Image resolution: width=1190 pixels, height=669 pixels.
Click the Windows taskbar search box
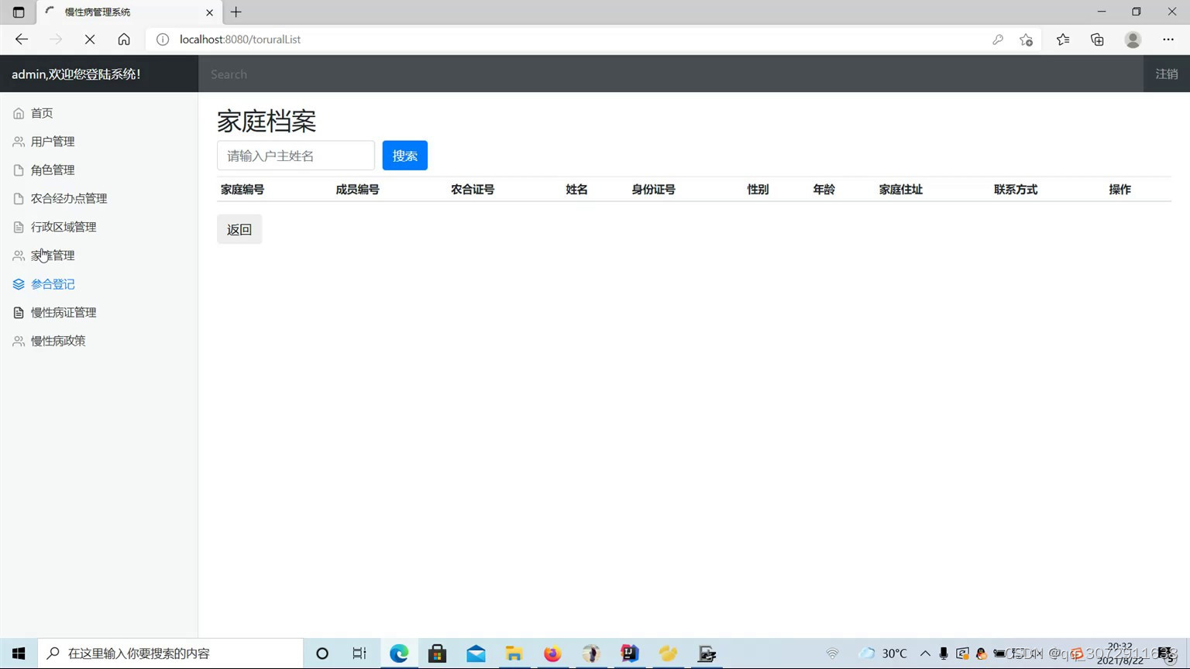(x=170, y=654)
